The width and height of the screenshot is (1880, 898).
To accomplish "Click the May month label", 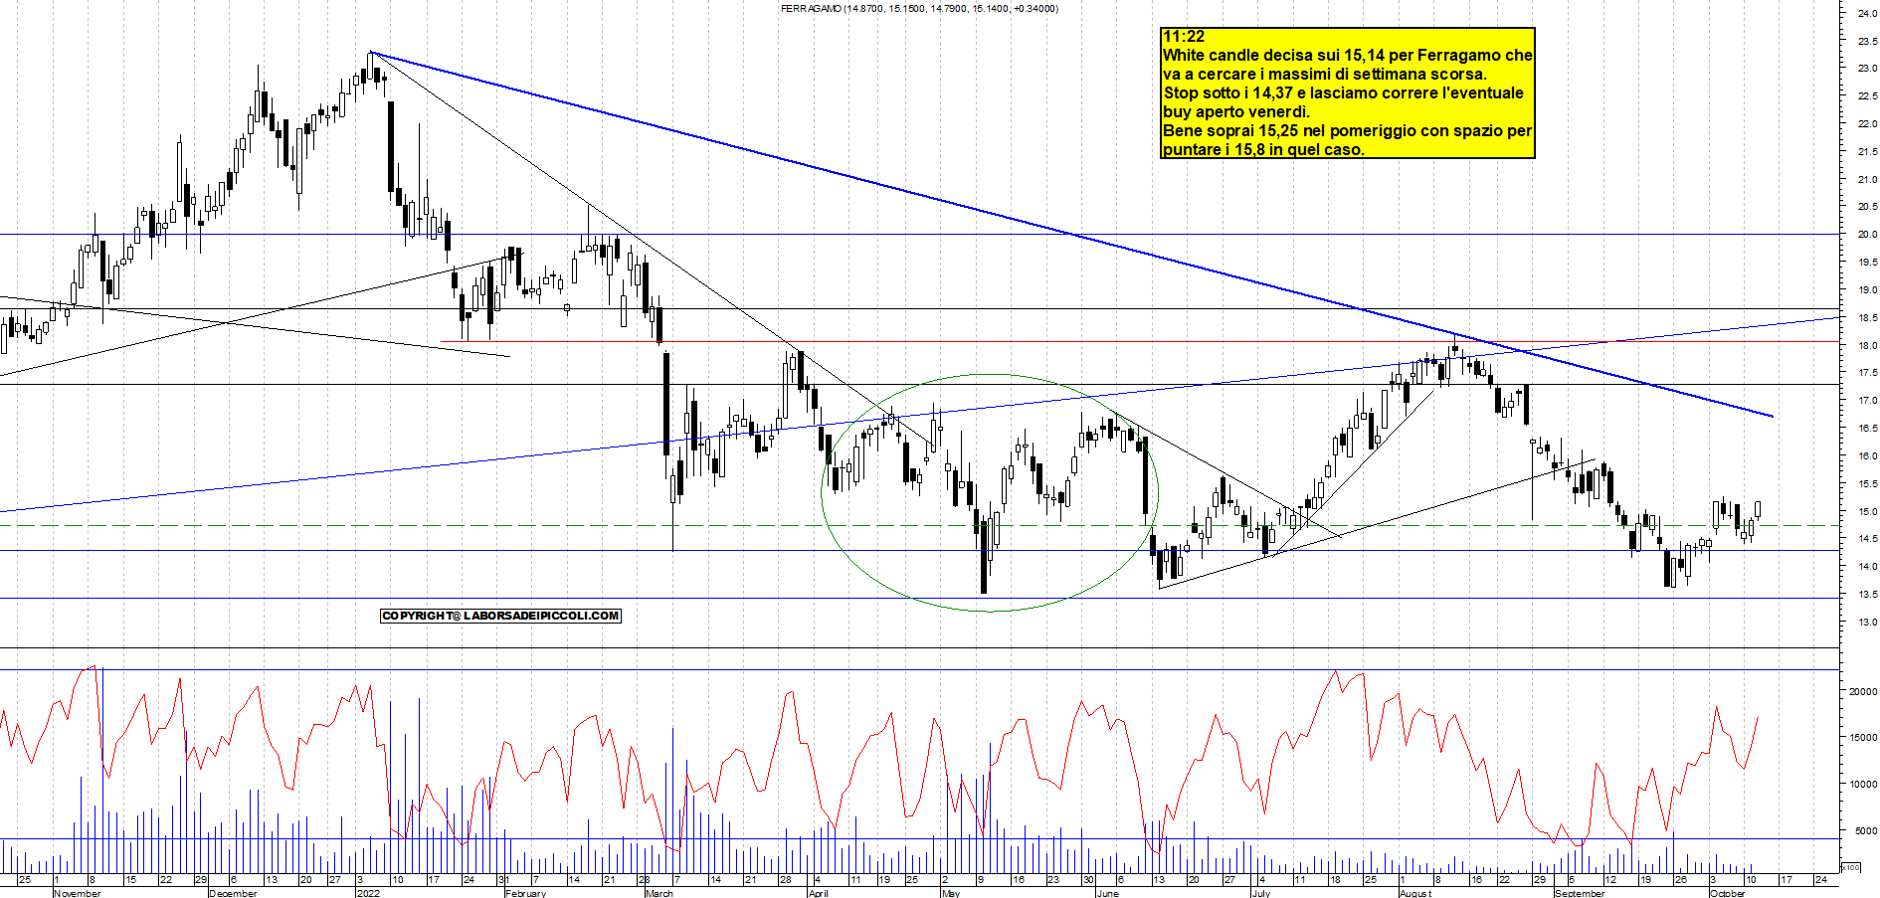I will tap(950, 893).
